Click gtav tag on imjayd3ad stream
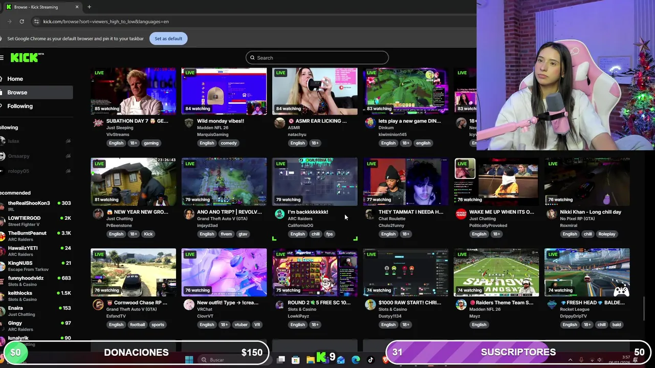Image resolution: width=655 pixels, height=368 pixels. click(243, 234)
